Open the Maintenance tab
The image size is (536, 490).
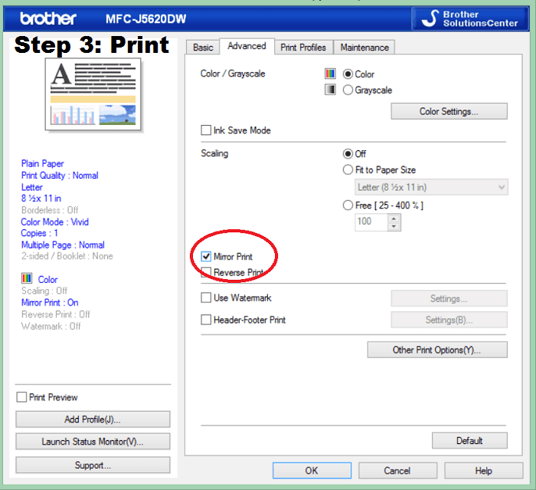[x=364, y=48]
